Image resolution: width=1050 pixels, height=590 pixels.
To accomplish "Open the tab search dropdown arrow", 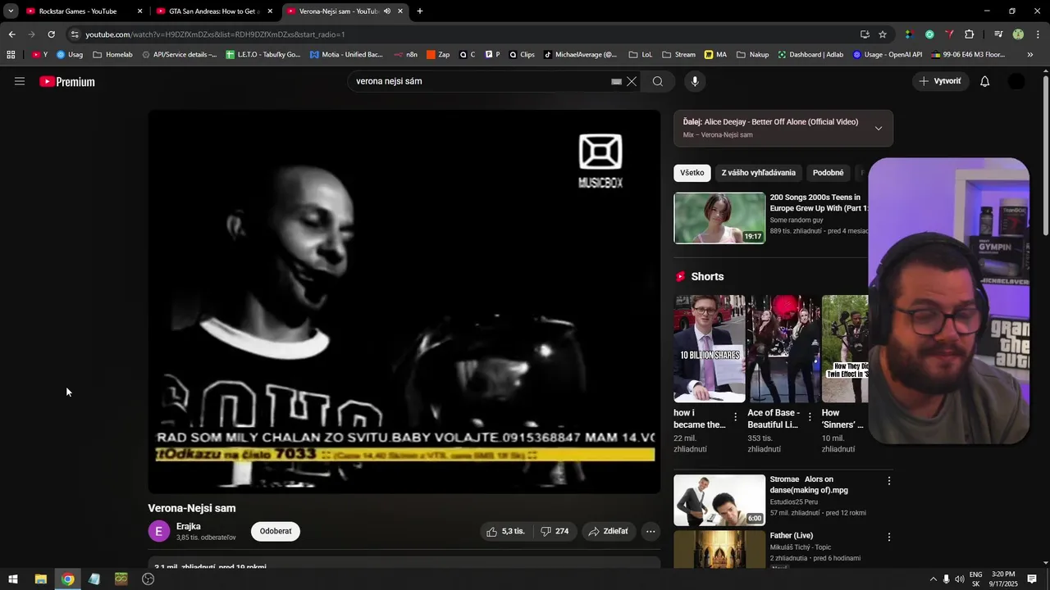I will [11, 11].
